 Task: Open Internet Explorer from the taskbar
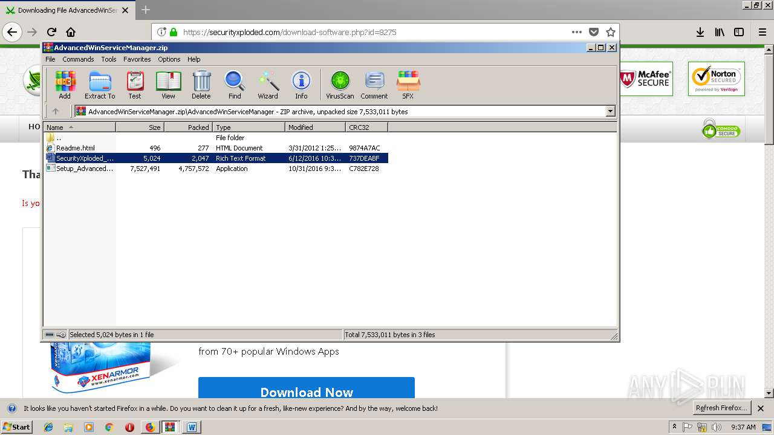(48, 427)
